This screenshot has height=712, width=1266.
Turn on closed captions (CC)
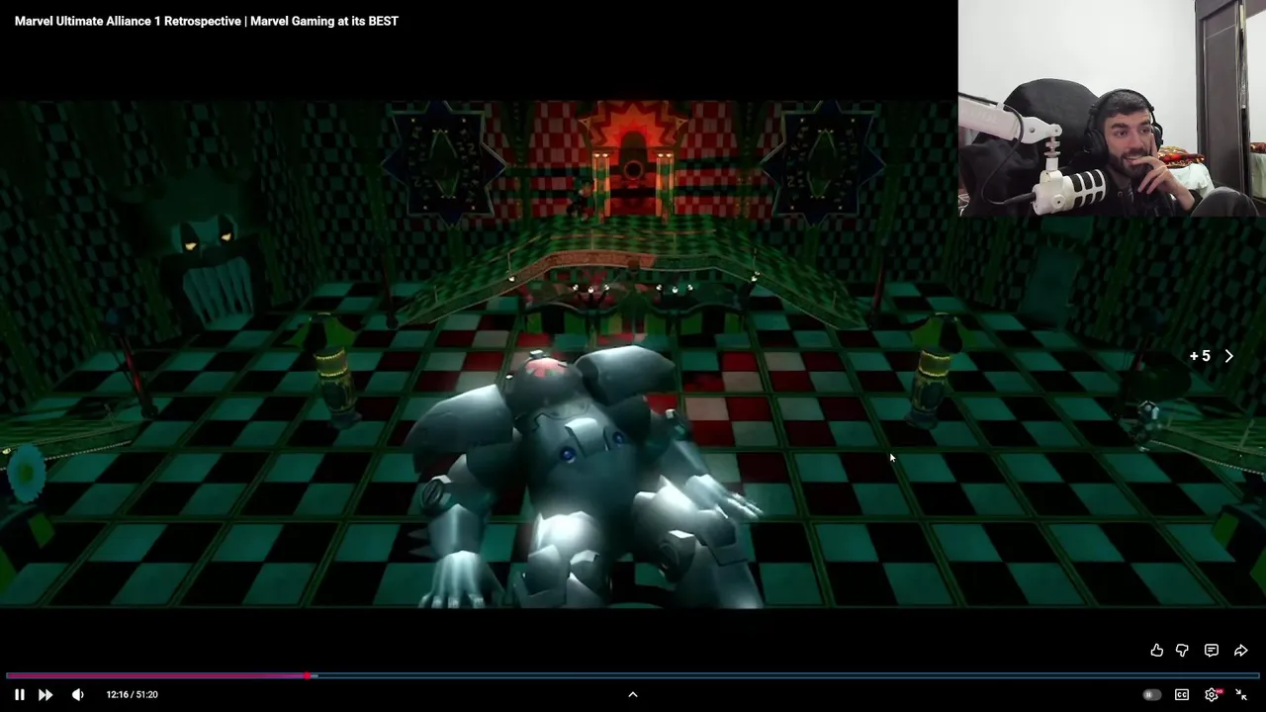pos(1182,694)
